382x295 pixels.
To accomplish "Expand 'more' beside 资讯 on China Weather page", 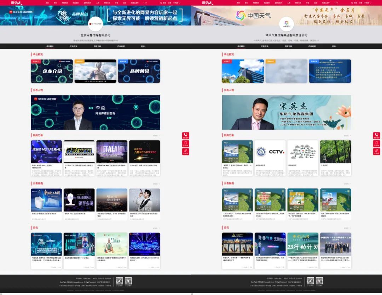I will pyautogui.click(x=347, y=228).
